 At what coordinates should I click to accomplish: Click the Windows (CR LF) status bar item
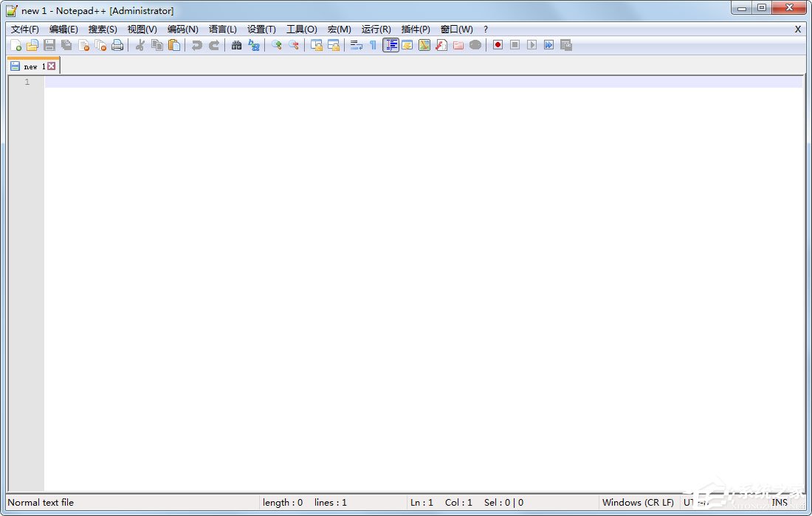pyautogui.click(x=638, y=502)
